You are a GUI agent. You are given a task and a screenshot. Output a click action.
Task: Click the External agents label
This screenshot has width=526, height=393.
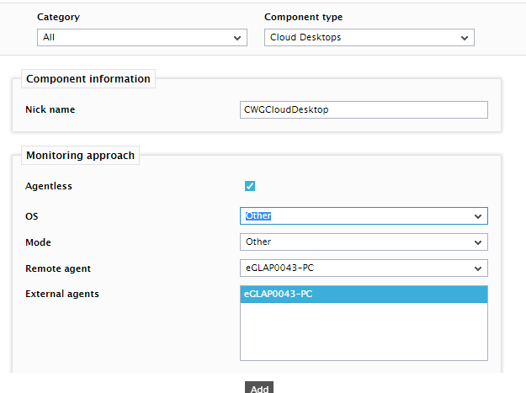click(x=62, y=294)
